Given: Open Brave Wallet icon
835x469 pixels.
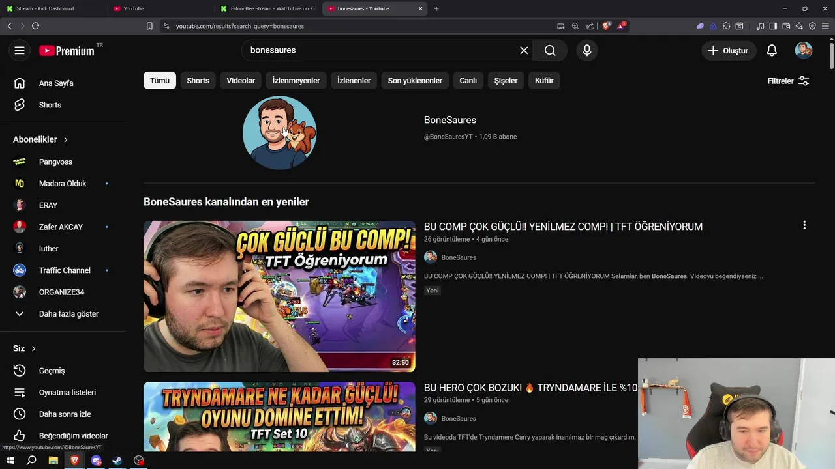Looking at the screenshot, I should tap(786, 26).
